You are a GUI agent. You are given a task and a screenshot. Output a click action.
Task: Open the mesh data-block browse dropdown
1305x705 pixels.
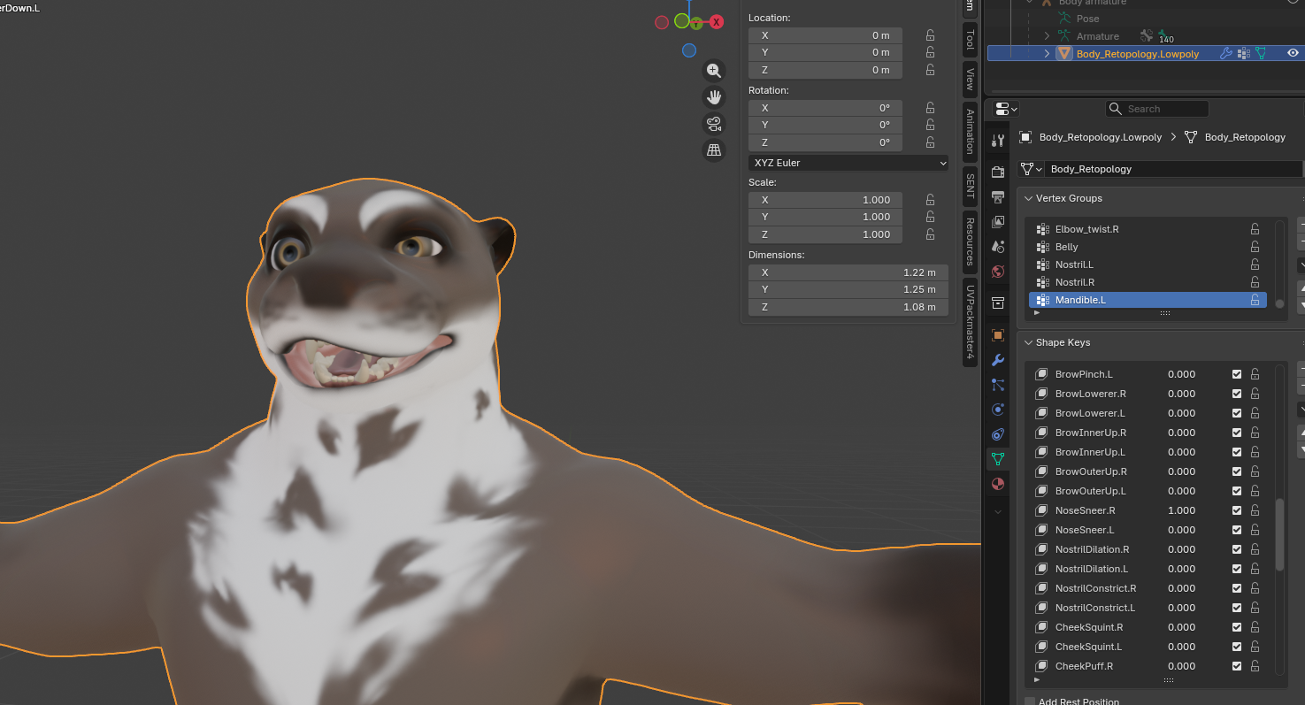point(1032,169)
